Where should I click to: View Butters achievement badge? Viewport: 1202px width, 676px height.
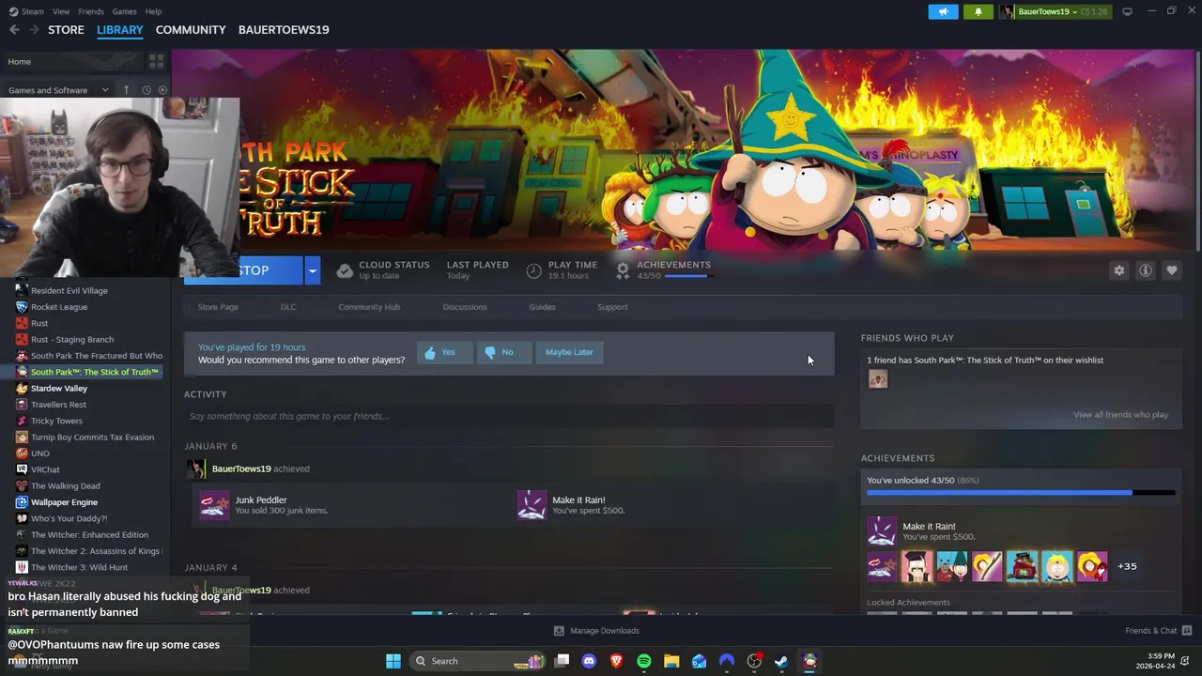pos(1056,566)
